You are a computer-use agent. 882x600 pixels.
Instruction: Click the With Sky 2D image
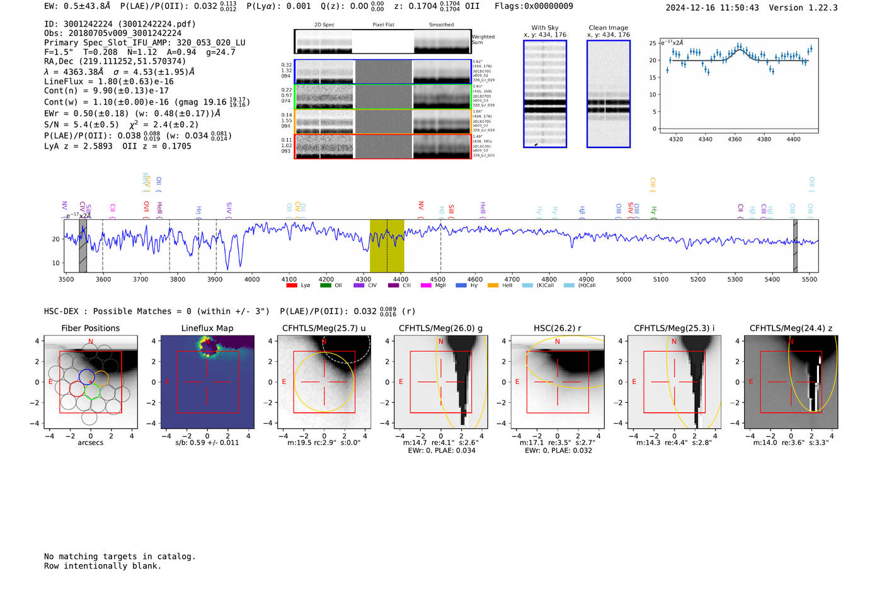pos(545,94)
